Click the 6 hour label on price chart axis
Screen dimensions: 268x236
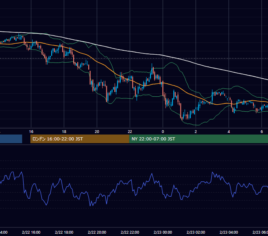coord(262,132)
